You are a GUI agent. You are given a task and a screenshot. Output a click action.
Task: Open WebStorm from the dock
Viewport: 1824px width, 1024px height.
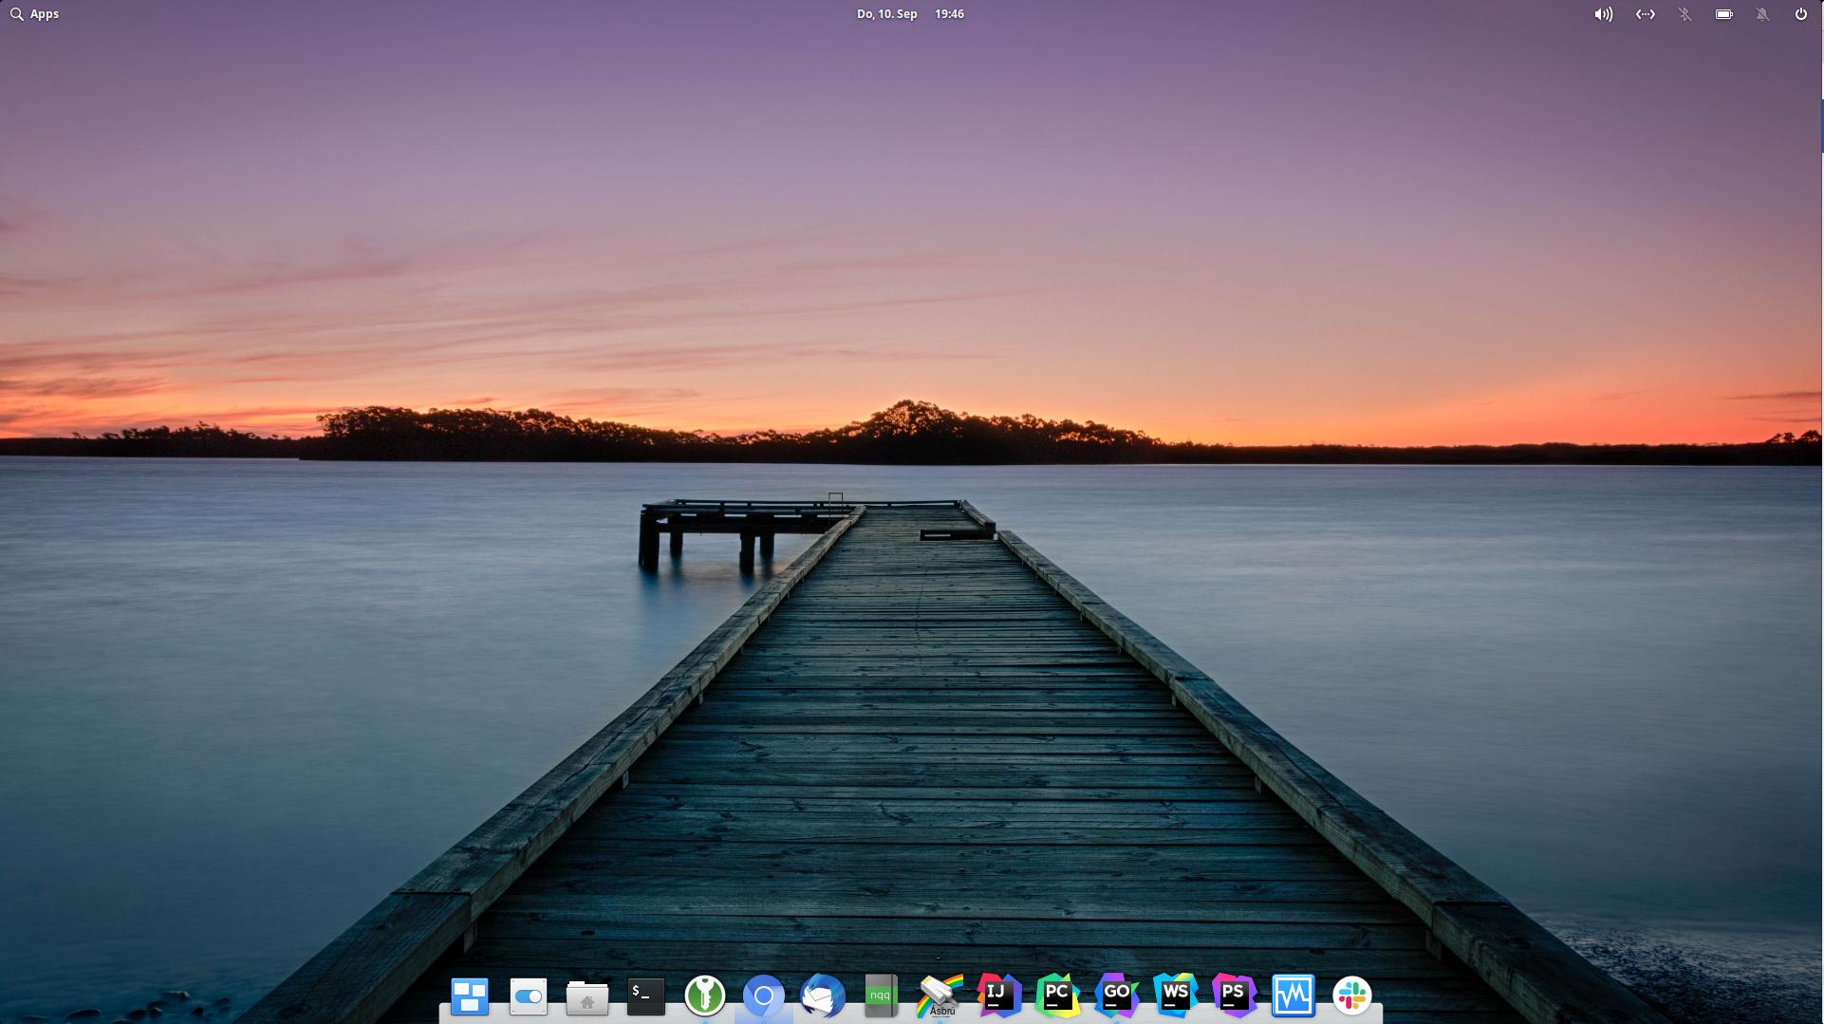pyautogui.click(x=1176, y=995)
